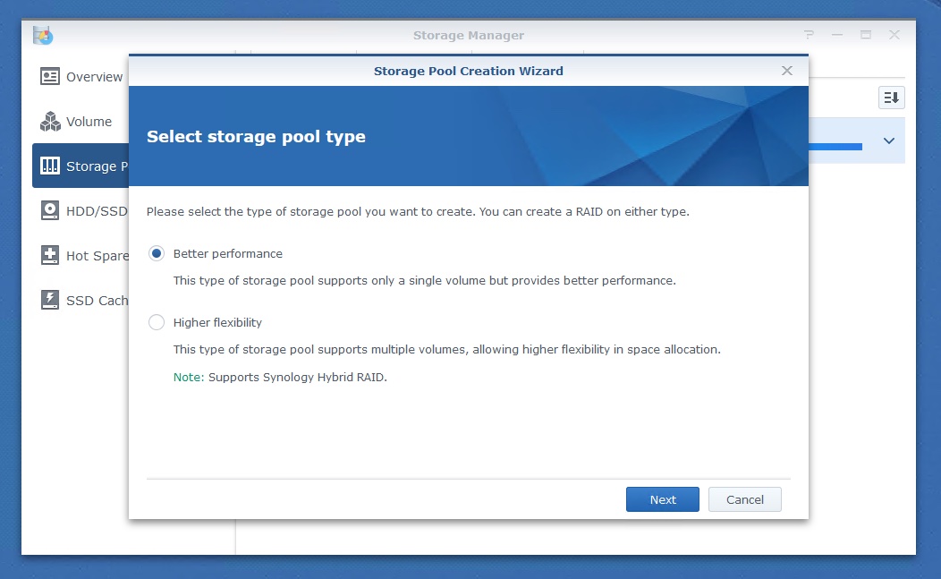Screen dimensions: 941x579
Task: Open the Volume section in sidebar
Action: point(89,122)
